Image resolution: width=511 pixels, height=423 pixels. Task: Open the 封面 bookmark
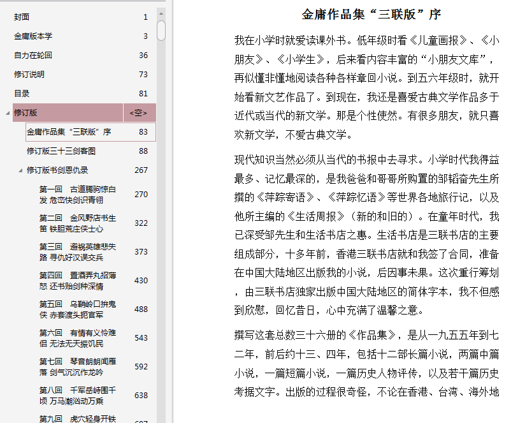(x=22, y=17)
